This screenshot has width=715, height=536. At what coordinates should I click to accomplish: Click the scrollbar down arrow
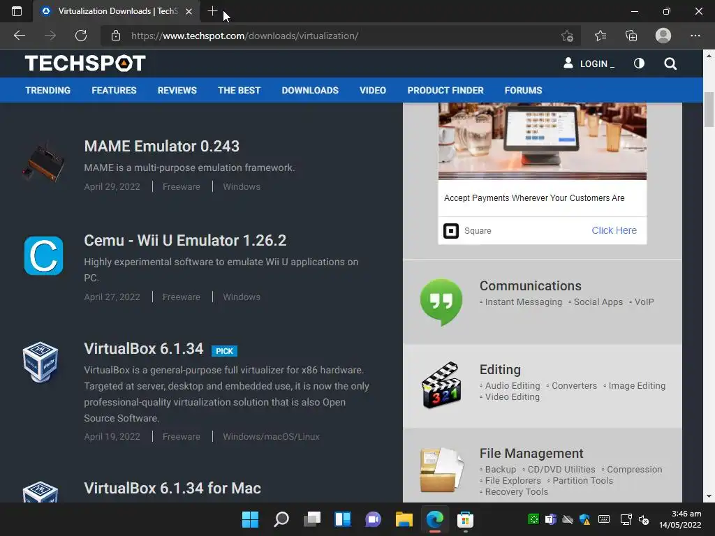point(709,496)
